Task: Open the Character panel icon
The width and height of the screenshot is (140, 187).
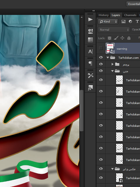Action: [90, 51]
